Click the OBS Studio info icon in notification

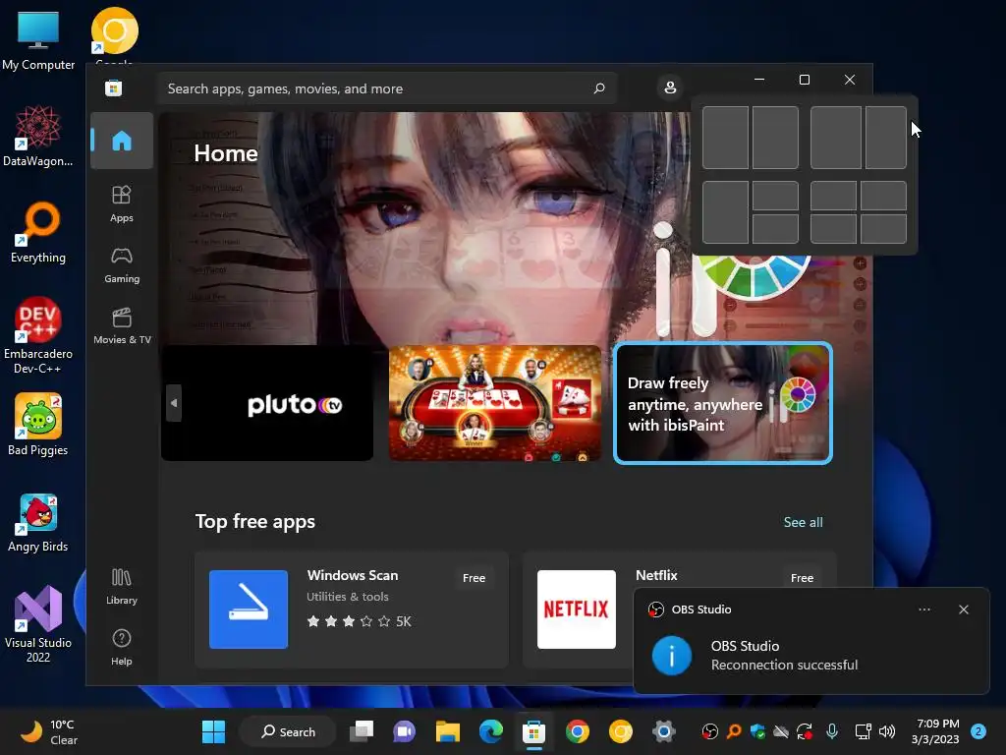tap(671, 656)
